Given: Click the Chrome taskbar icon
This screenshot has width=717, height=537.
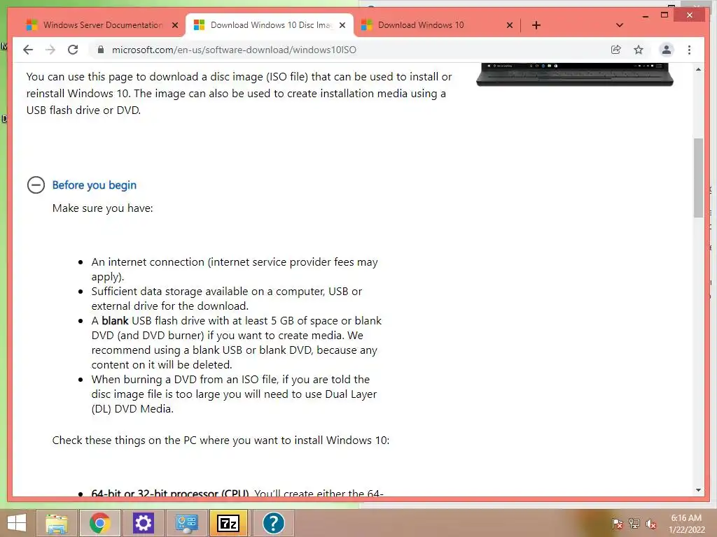Looking at the screenshot, I should click(100, 523).
